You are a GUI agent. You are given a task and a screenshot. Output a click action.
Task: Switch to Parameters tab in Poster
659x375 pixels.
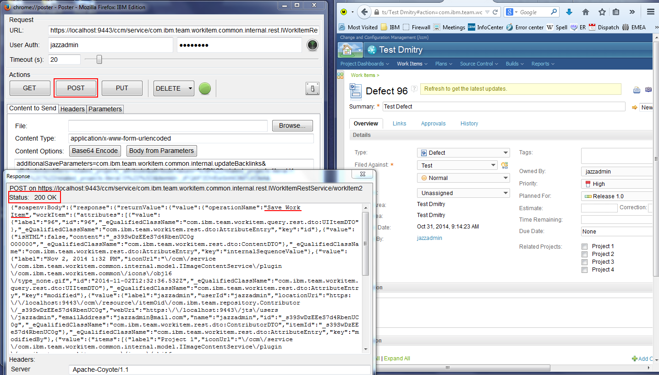[x=105, y=109]
